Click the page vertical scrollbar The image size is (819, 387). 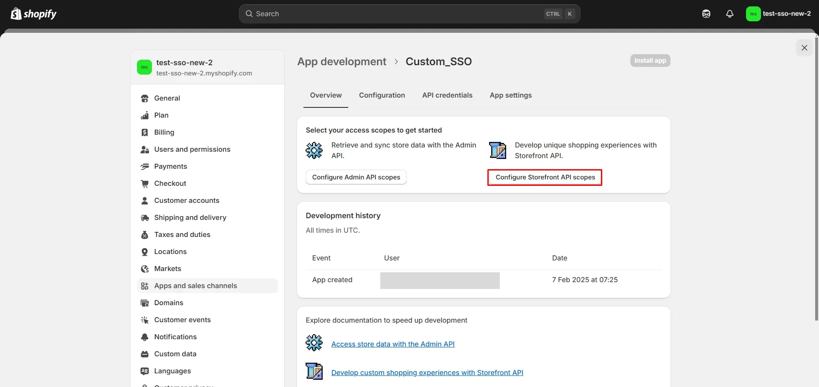(x=816, y=179)
